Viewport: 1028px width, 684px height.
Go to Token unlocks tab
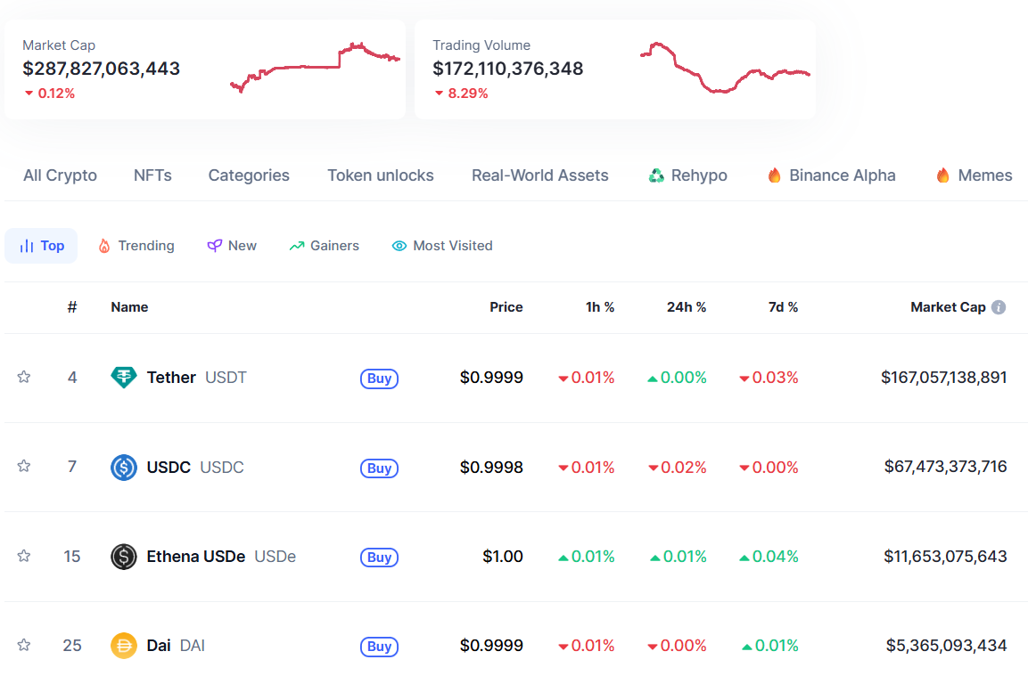(x=381, y=175)
